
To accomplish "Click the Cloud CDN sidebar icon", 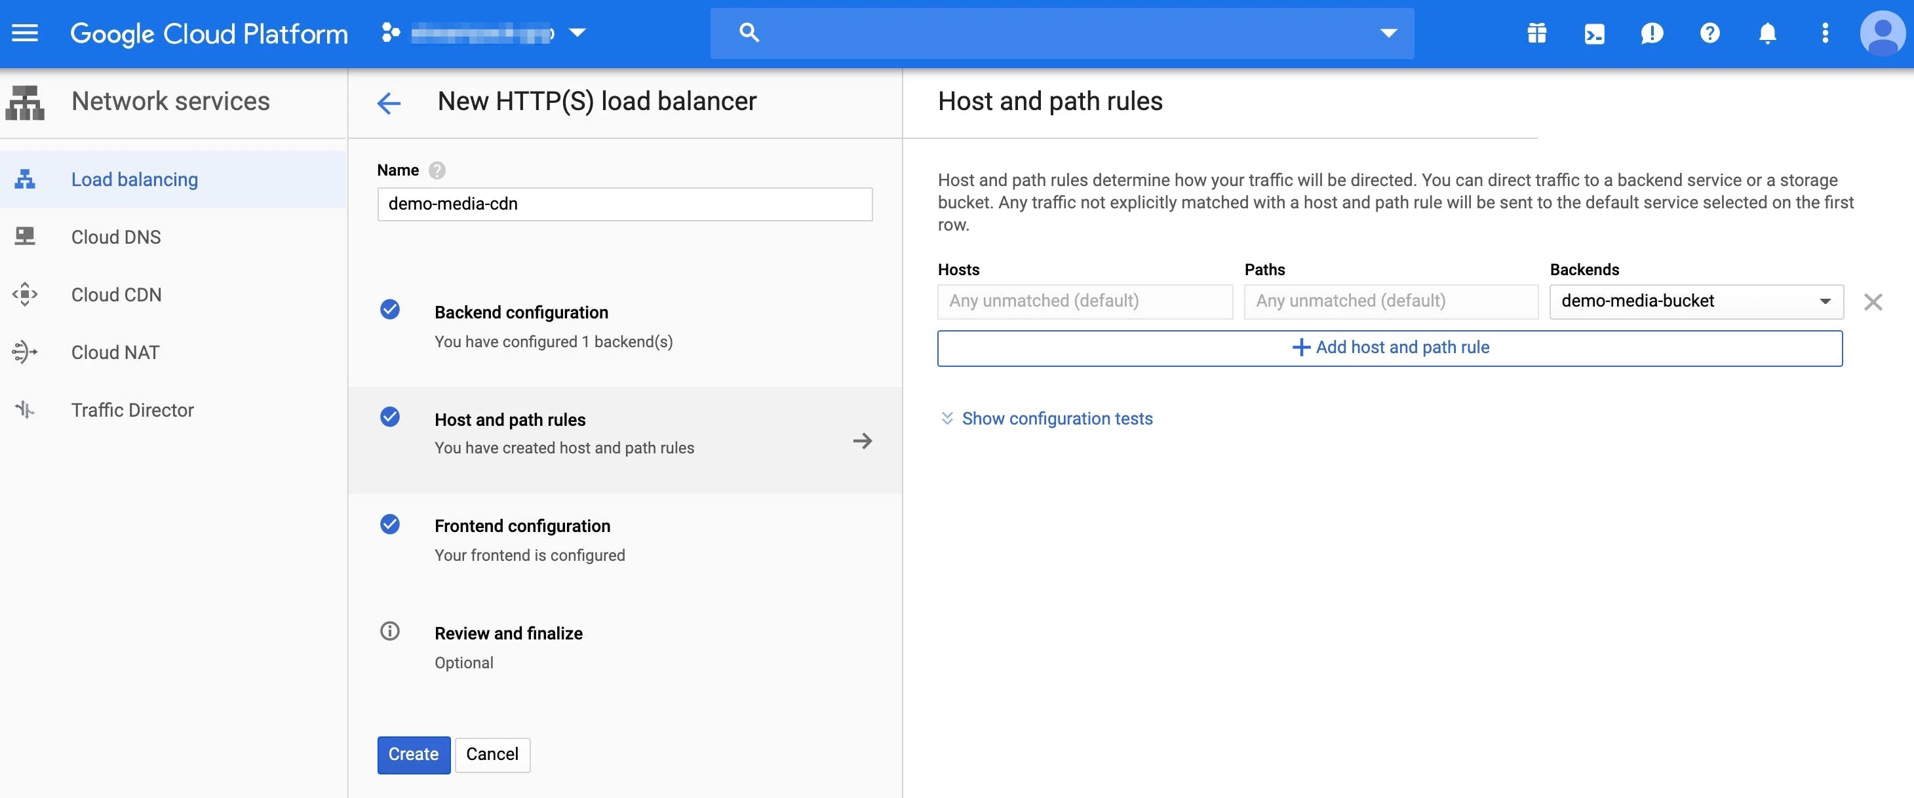I will coord(24,294).
